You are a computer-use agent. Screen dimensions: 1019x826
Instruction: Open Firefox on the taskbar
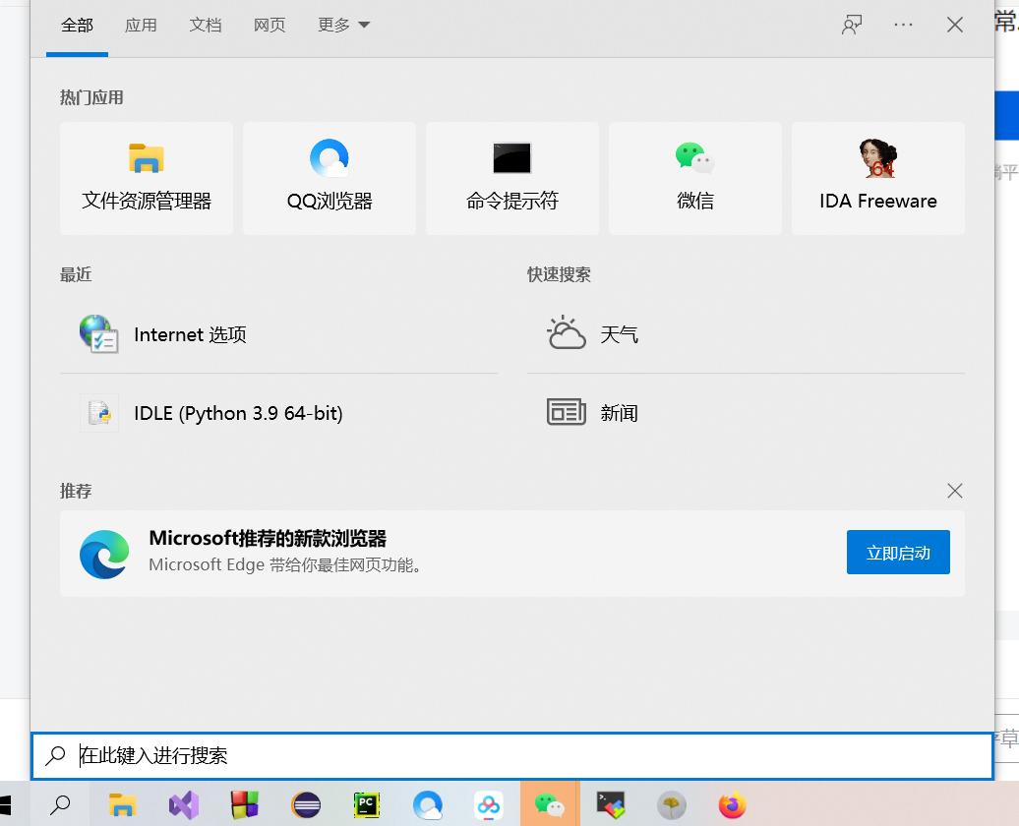pos(733,806)
